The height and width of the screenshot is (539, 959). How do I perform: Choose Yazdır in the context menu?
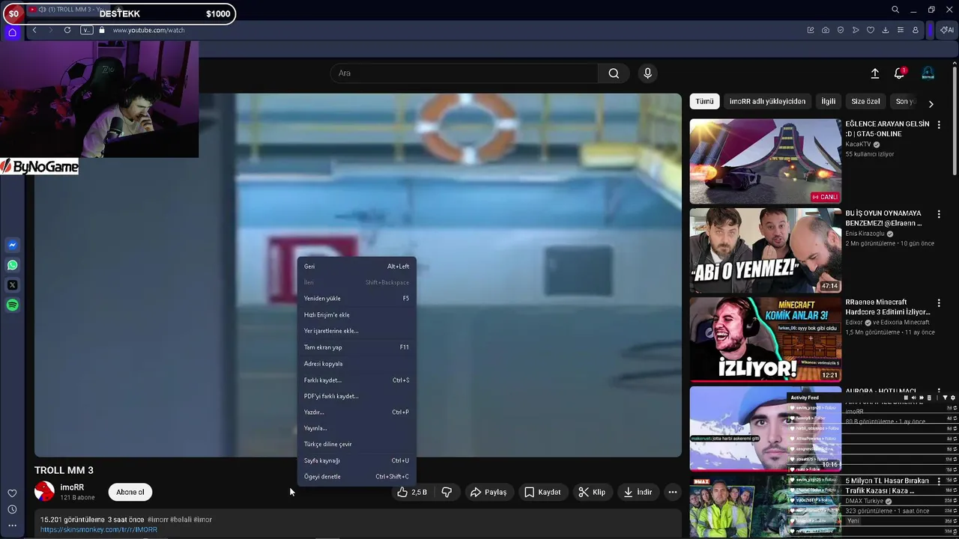(357, 412)
